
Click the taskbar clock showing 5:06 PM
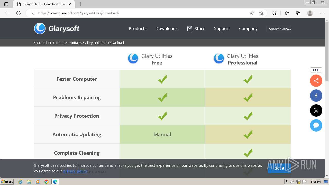316,182
